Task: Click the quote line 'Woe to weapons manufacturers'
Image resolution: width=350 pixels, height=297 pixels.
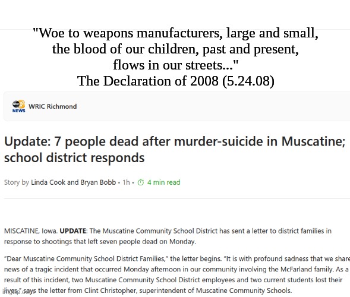Action: (x=175, y=33)
